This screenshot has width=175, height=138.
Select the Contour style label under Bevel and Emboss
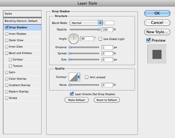point(18,60)
